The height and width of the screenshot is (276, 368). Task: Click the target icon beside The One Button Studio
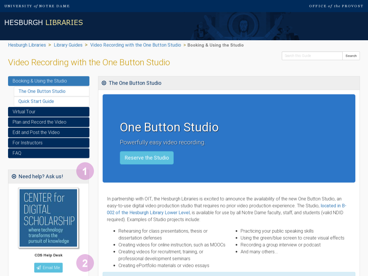click(x=103, y=83)
